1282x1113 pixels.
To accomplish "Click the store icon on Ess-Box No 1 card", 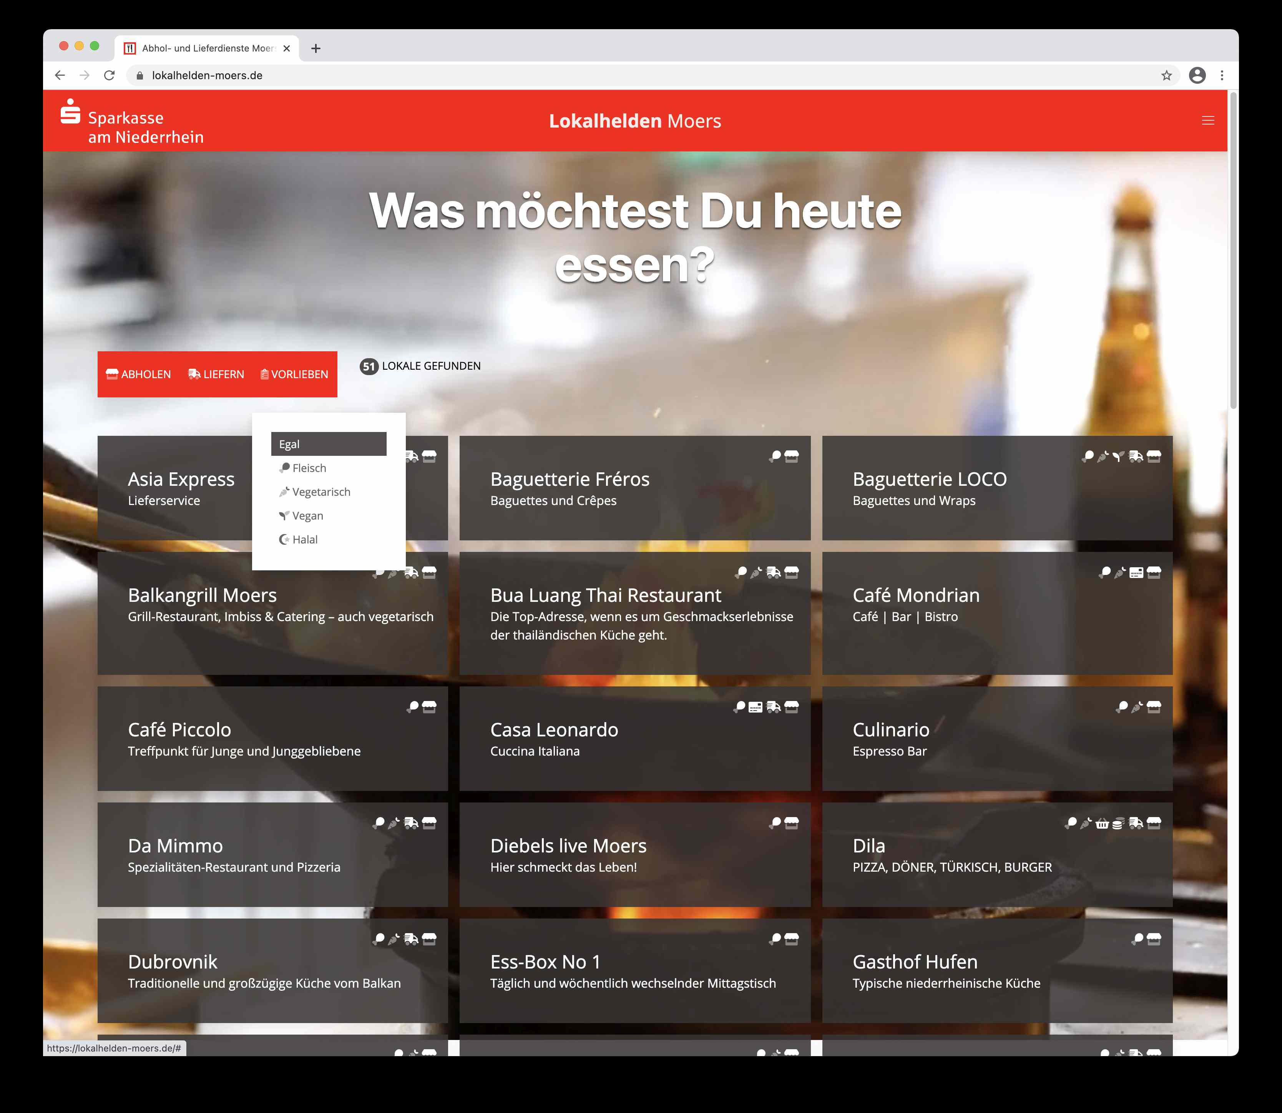I will click(791, 939).
